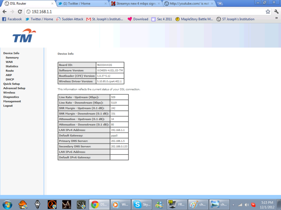Viewport: 281px width, 210px height.
Task: Expand the Wireless sidebar section
Action: coord(9,92)
